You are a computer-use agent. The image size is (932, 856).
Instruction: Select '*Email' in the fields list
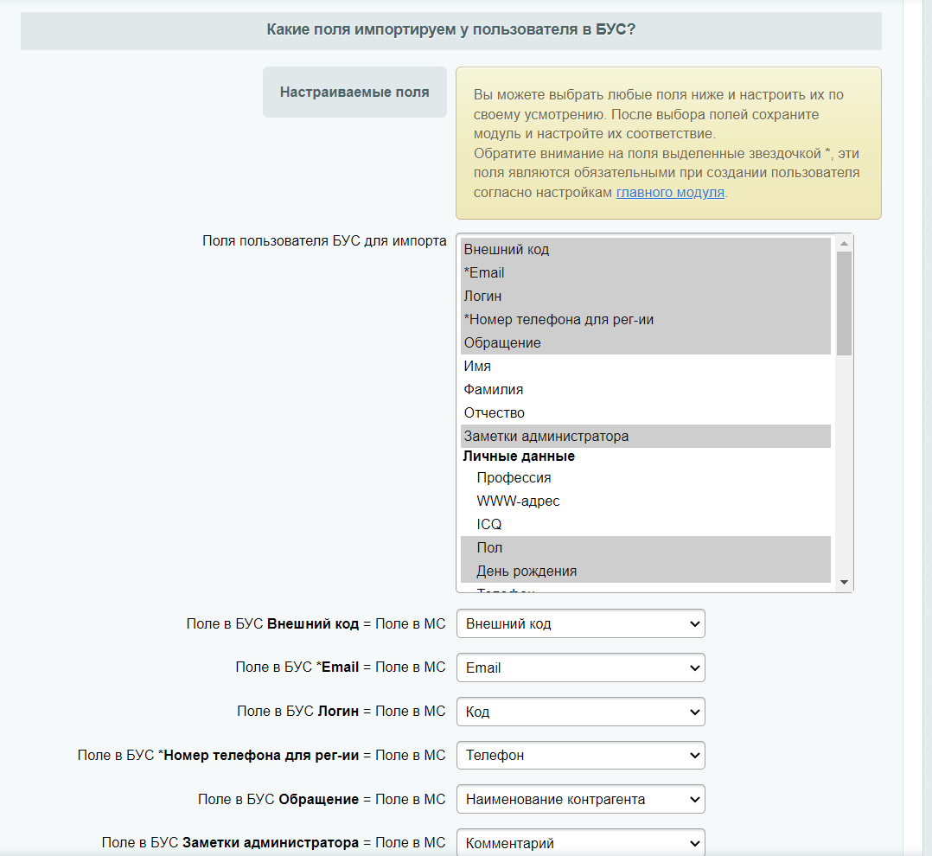484,273
